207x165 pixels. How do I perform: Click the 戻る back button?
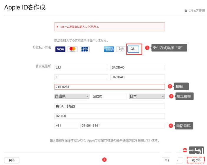pyautogui.click(x=11, y=160)
